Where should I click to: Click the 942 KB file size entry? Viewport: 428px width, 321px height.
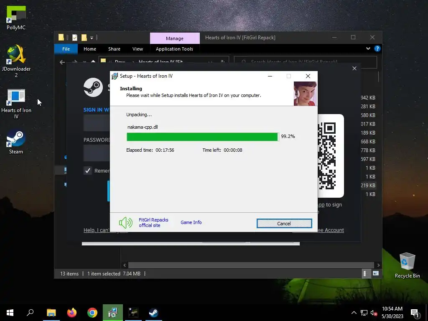click(368, 97)
